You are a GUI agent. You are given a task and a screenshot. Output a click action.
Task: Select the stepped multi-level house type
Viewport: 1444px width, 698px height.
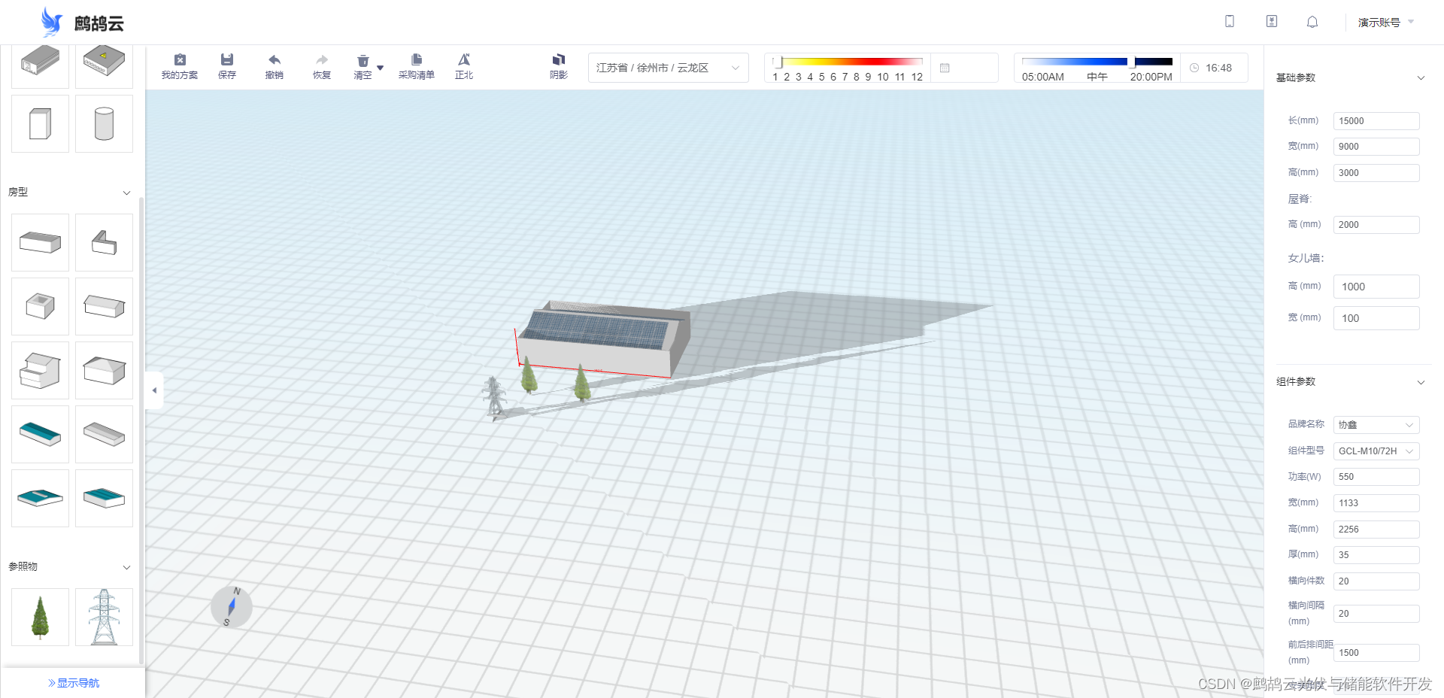point(41,371)
